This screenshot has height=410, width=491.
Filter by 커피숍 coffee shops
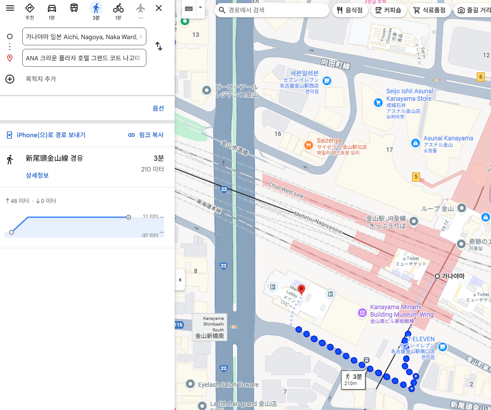(389, 10)
